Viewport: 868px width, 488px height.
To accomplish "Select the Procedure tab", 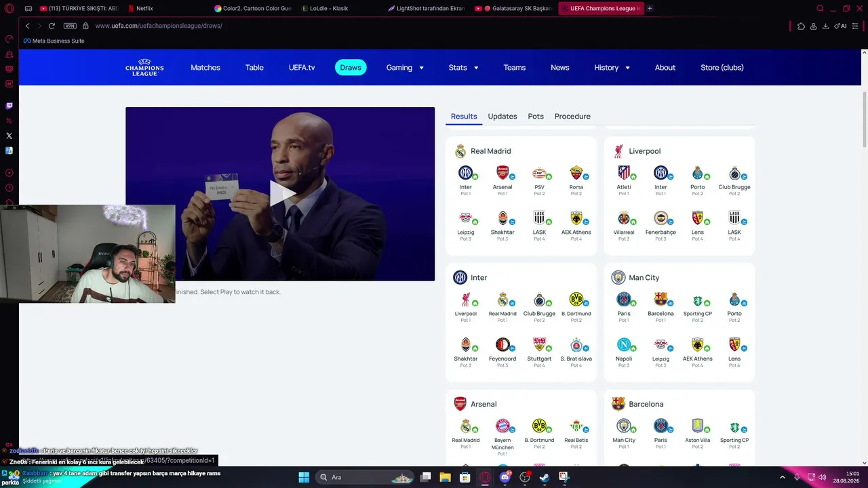I will (572, 116).
